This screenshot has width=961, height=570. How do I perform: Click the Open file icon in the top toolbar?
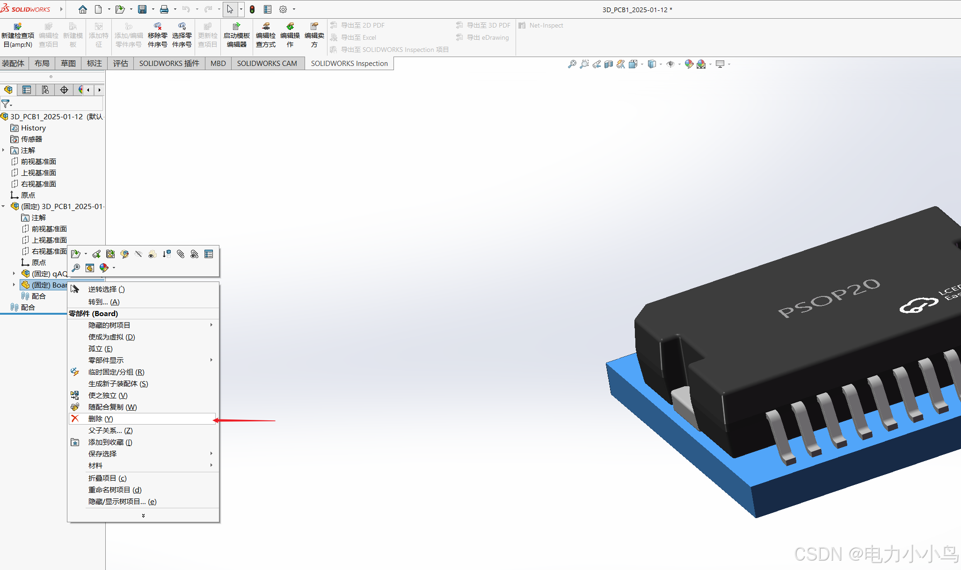click(x=120, y=9)
